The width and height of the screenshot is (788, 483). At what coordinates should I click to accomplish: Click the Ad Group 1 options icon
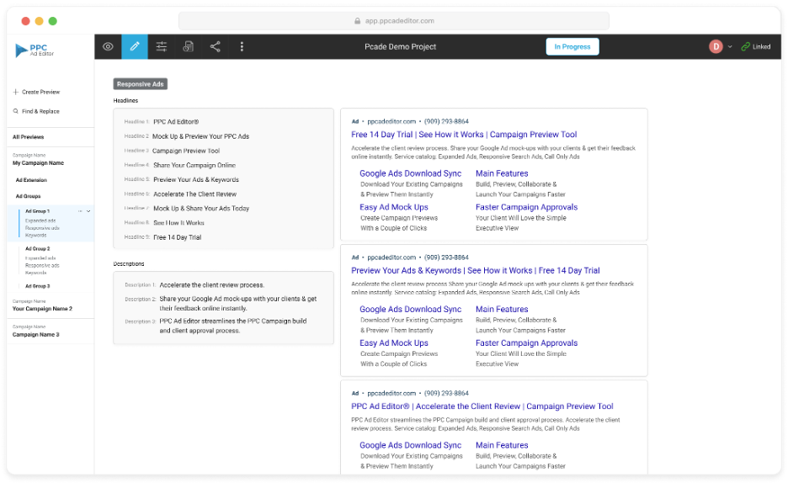coord(80,211)
